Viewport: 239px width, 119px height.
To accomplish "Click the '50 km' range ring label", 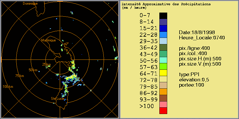I will point(33,70).
